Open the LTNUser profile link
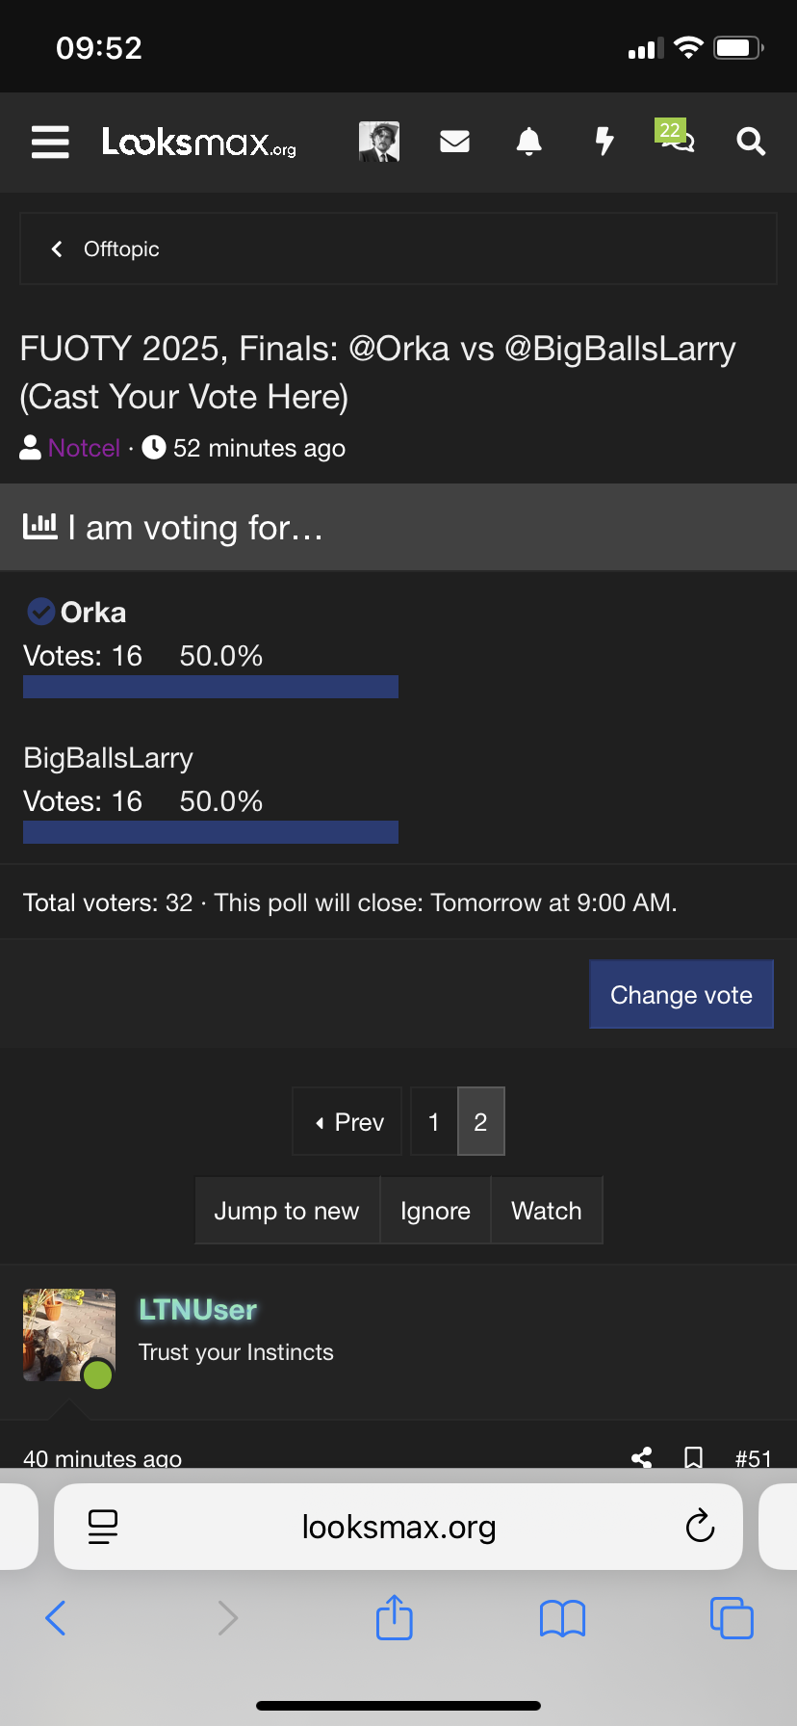The image size is (797, 1726). (x=197, y=1310)
